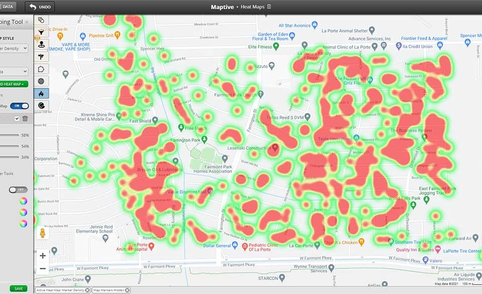Activate the polygon drawing tool
This screenshot has width=482, height=294.
42,69
